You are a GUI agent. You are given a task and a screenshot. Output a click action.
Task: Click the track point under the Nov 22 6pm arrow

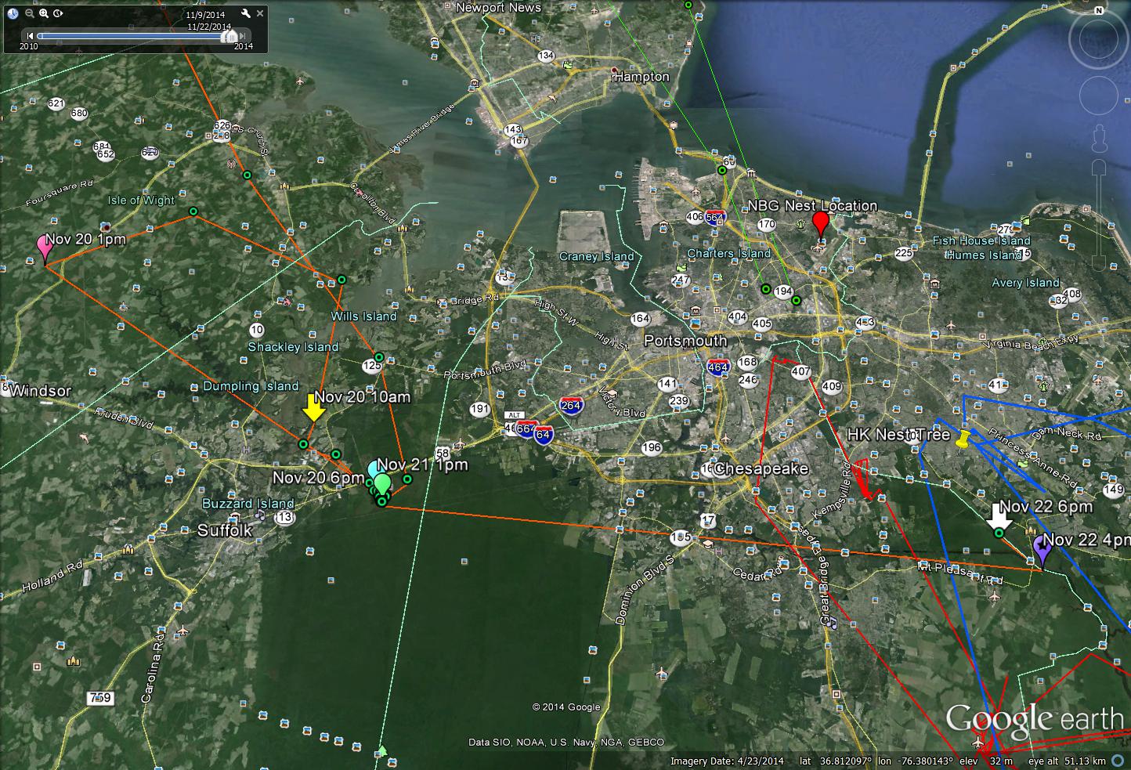[x=999, y=533]
